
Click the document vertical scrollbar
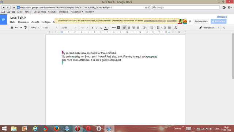click(x=233, y=56)
